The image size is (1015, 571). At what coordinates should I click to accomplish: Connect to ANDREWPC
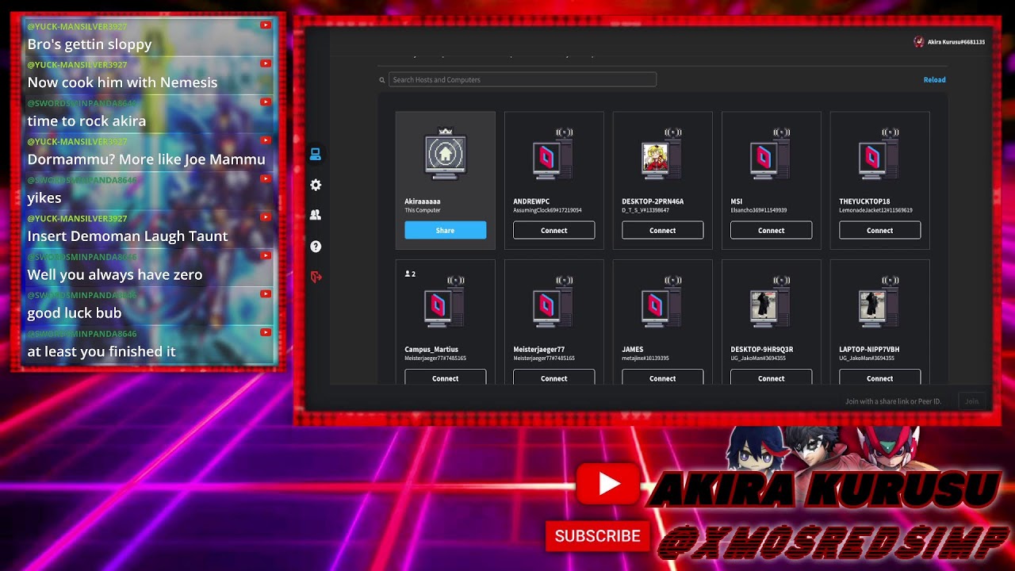coord(553,230)
